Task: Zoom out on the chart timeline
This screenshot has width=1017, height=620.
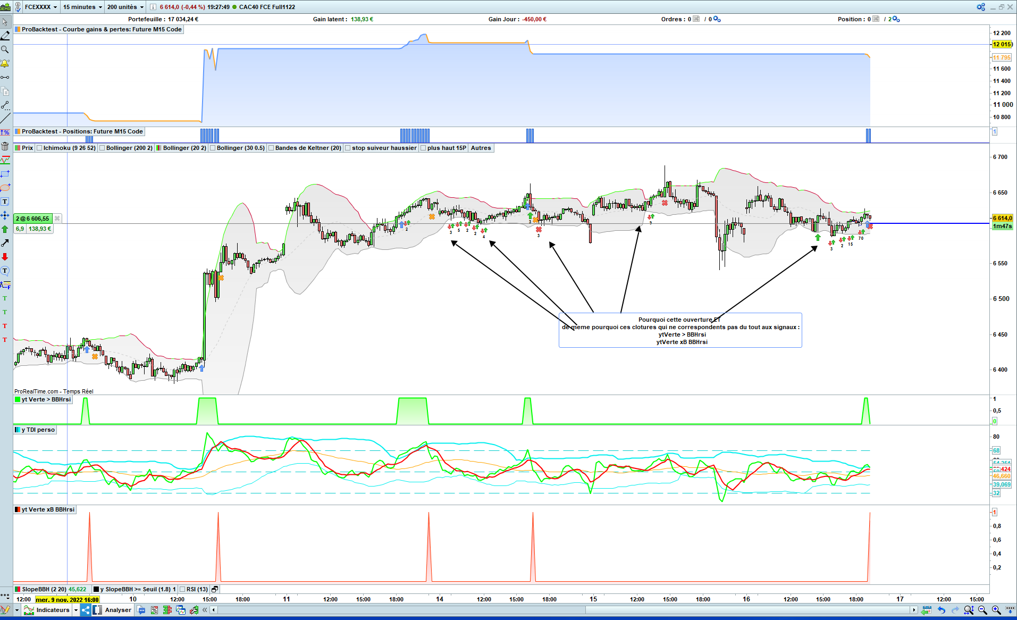Action: [x=982, y=610]
